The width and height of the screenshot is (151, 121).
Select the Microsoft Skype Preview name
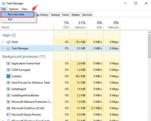click(x=26, y=114)
